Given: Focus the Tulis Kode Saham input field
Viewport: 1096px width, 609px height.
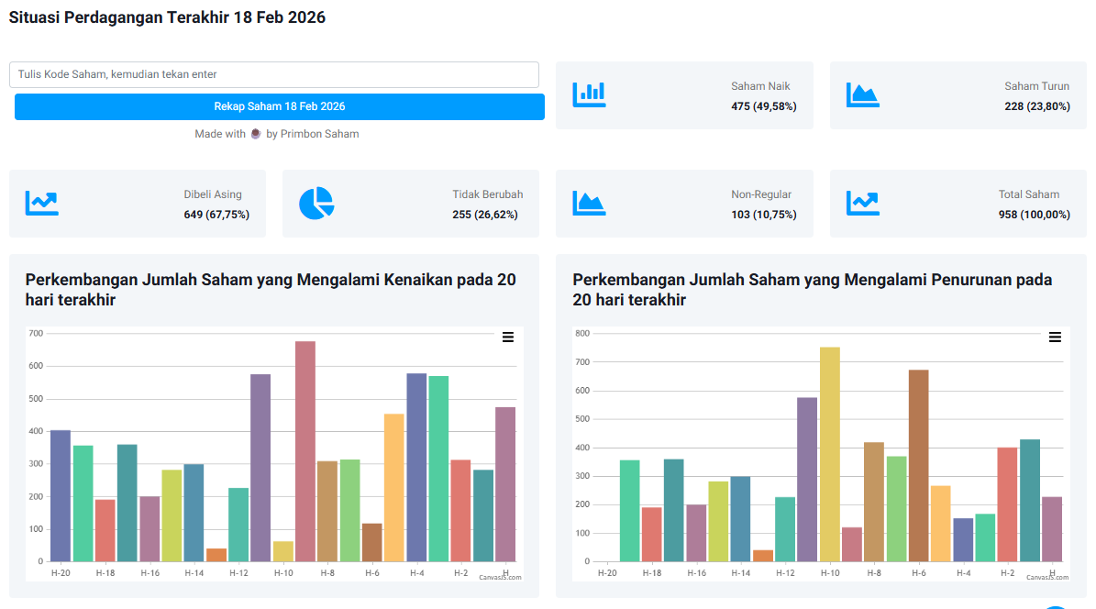Looking at the screenshot, I should (x=273, y=74).
